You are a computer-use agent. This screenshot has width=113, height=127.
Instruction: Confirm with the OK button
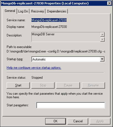coord(55,121)
